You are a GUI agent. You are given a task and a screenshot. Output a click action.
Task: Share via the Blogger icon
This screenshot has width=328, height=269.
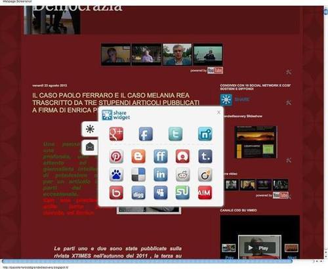tap(138, 156)
